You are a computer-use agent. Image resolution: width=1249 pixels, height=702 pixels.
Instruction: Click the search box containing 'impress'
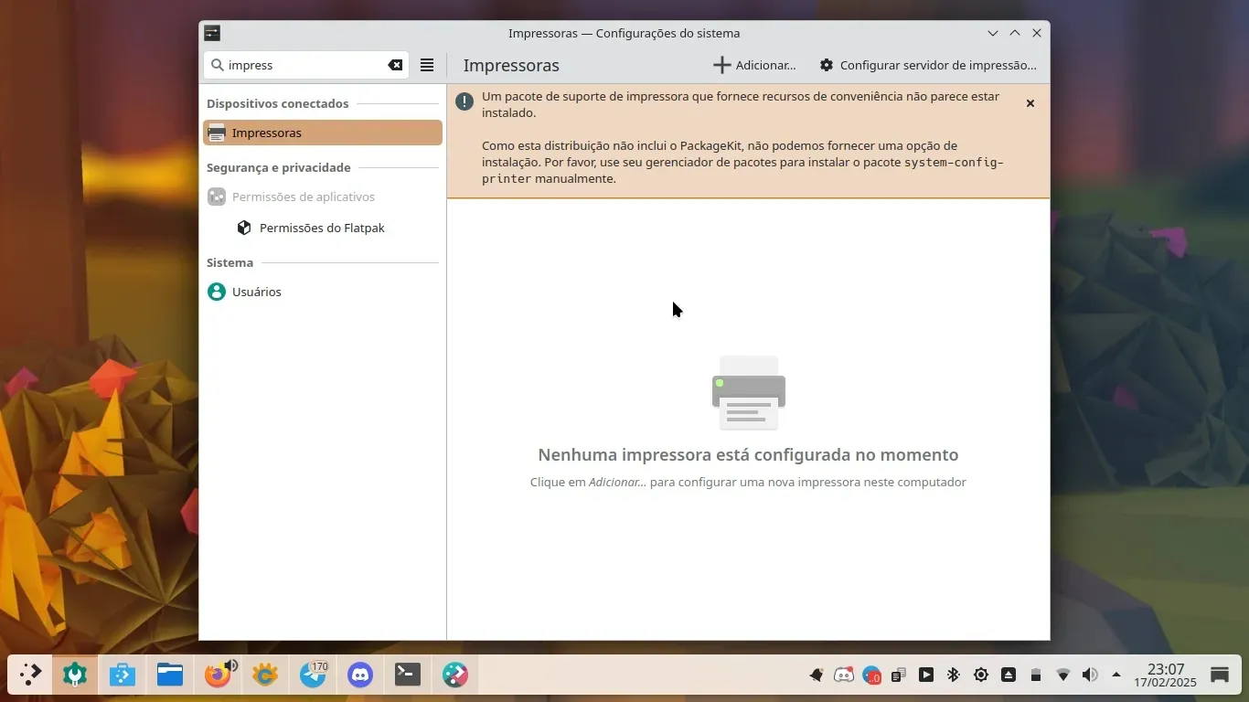302,65
